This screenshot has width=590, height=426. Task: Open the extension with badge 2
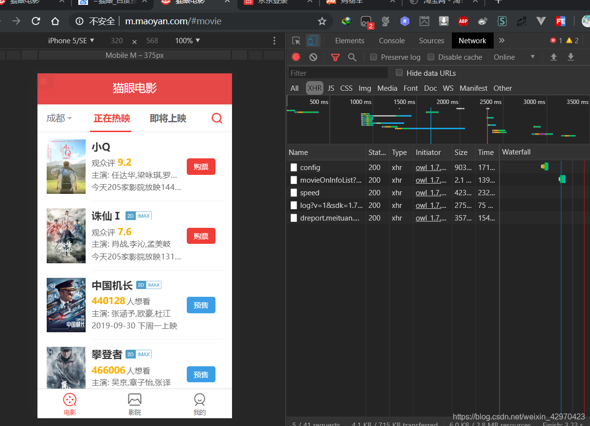coord(366,22)
